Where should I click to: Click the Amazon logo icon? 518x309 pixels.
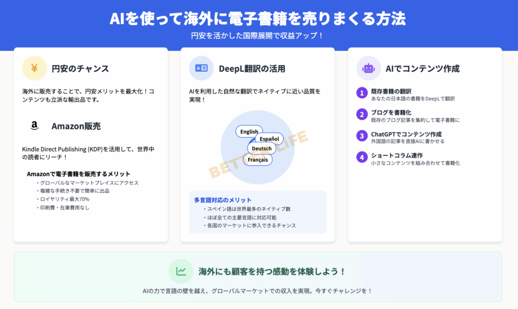click(x=34, y=126)
